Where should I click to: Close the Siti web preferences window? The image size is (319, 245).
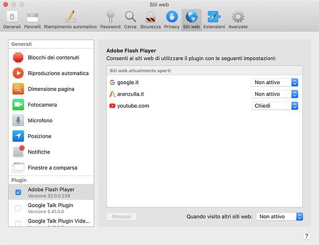(6, 4)
